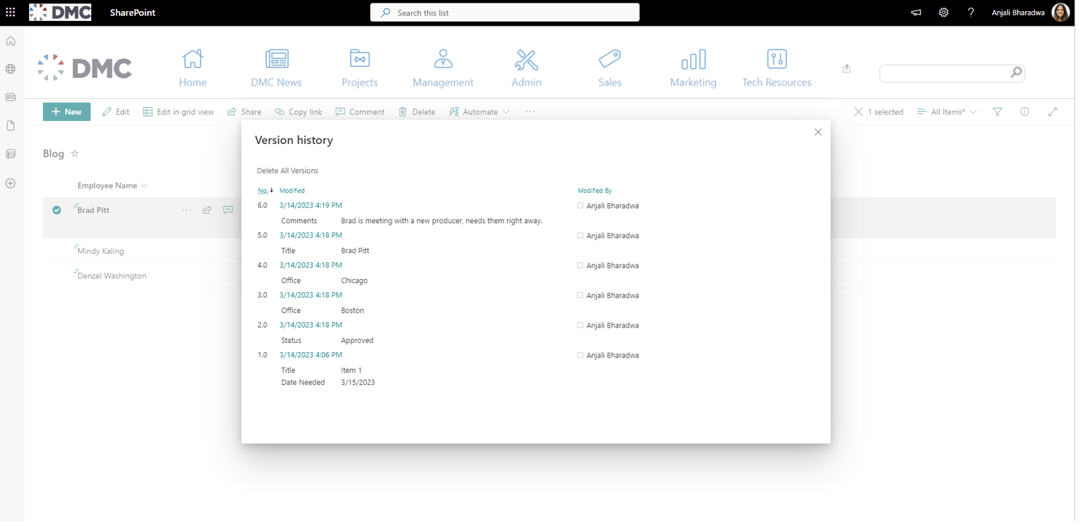Sort versions by the No. column
The width and height of the screenshot is (1080, 526).
[x=264, y=191]
